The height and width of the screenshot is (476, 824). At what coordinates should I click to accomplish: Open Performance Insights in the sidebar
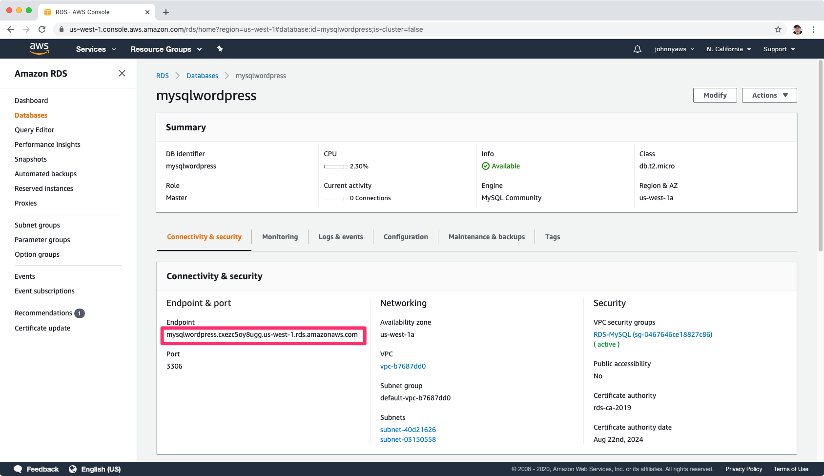pyautogui.click(x=47, y=145)
